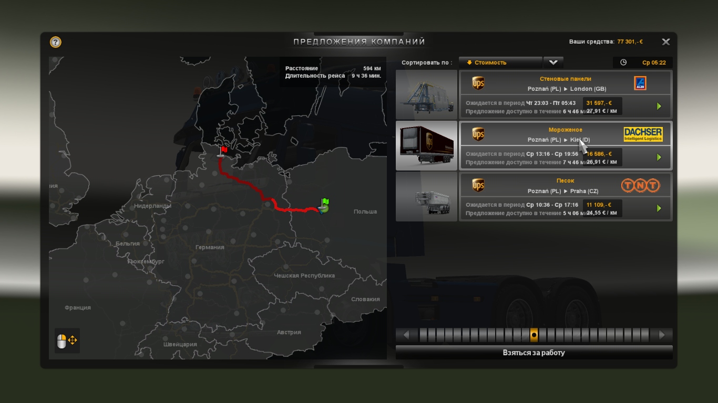Click UPS logo in Kiel job
Screen dimensions: 718x403
pyautogui.click(x=478, y=134)
